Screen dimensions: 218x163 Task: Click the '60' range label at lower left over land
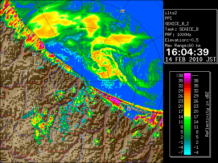click(41, 152)
